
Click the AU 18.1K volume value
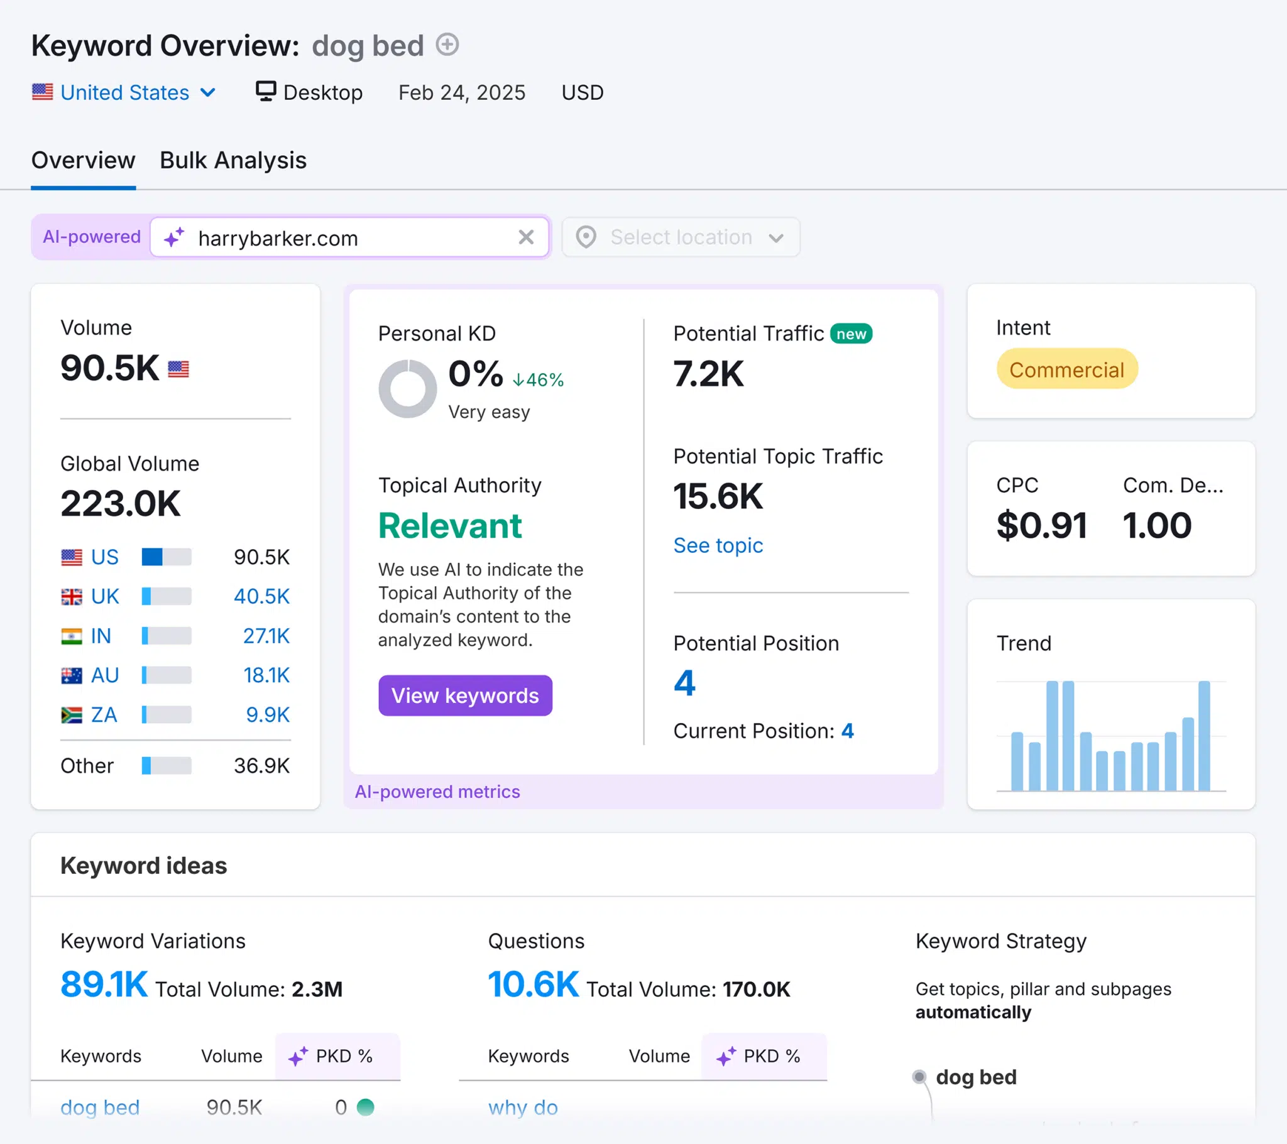[x=266, y=675]
